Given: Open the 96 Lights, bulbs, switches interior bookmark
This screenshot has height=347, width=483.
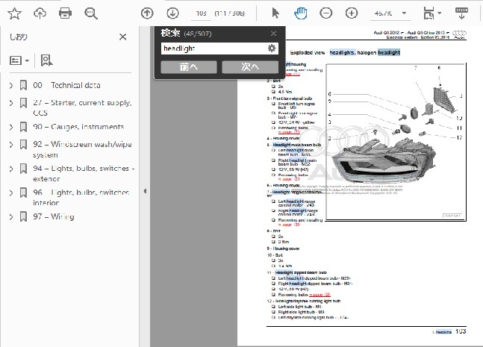Looking at the screenshot, I should pyautogui.click(x=81, y=198).
